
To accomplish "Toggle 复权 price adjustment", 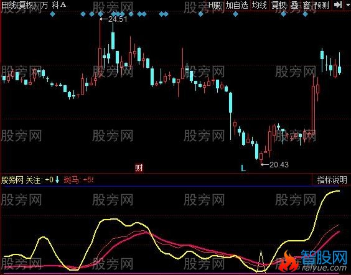I will click(279, 5).
